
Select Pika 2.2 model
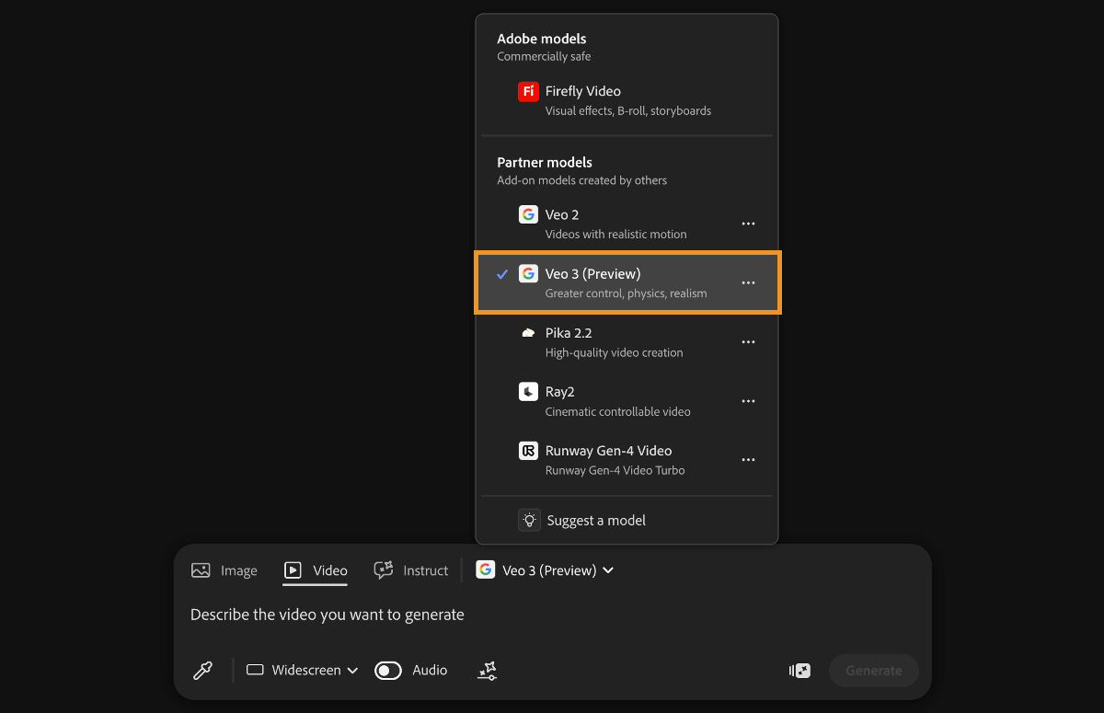(627, 342)
